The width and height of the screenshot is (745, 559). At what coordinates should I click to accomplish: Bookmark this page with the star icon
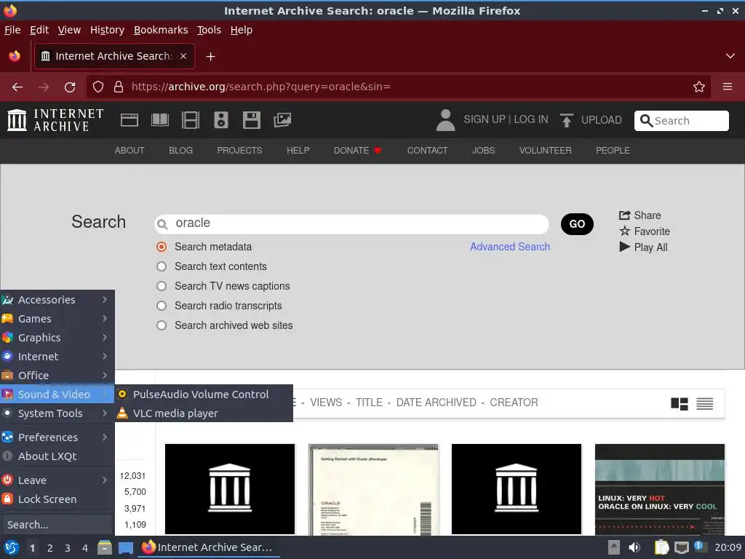click(699, 87)
